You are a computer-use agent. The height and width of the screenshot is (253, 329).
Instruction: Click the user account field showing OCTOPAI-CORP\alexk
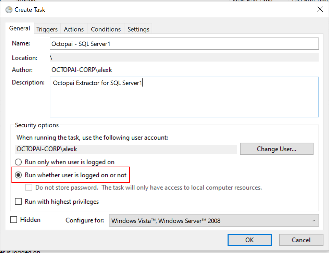[126, 149]
